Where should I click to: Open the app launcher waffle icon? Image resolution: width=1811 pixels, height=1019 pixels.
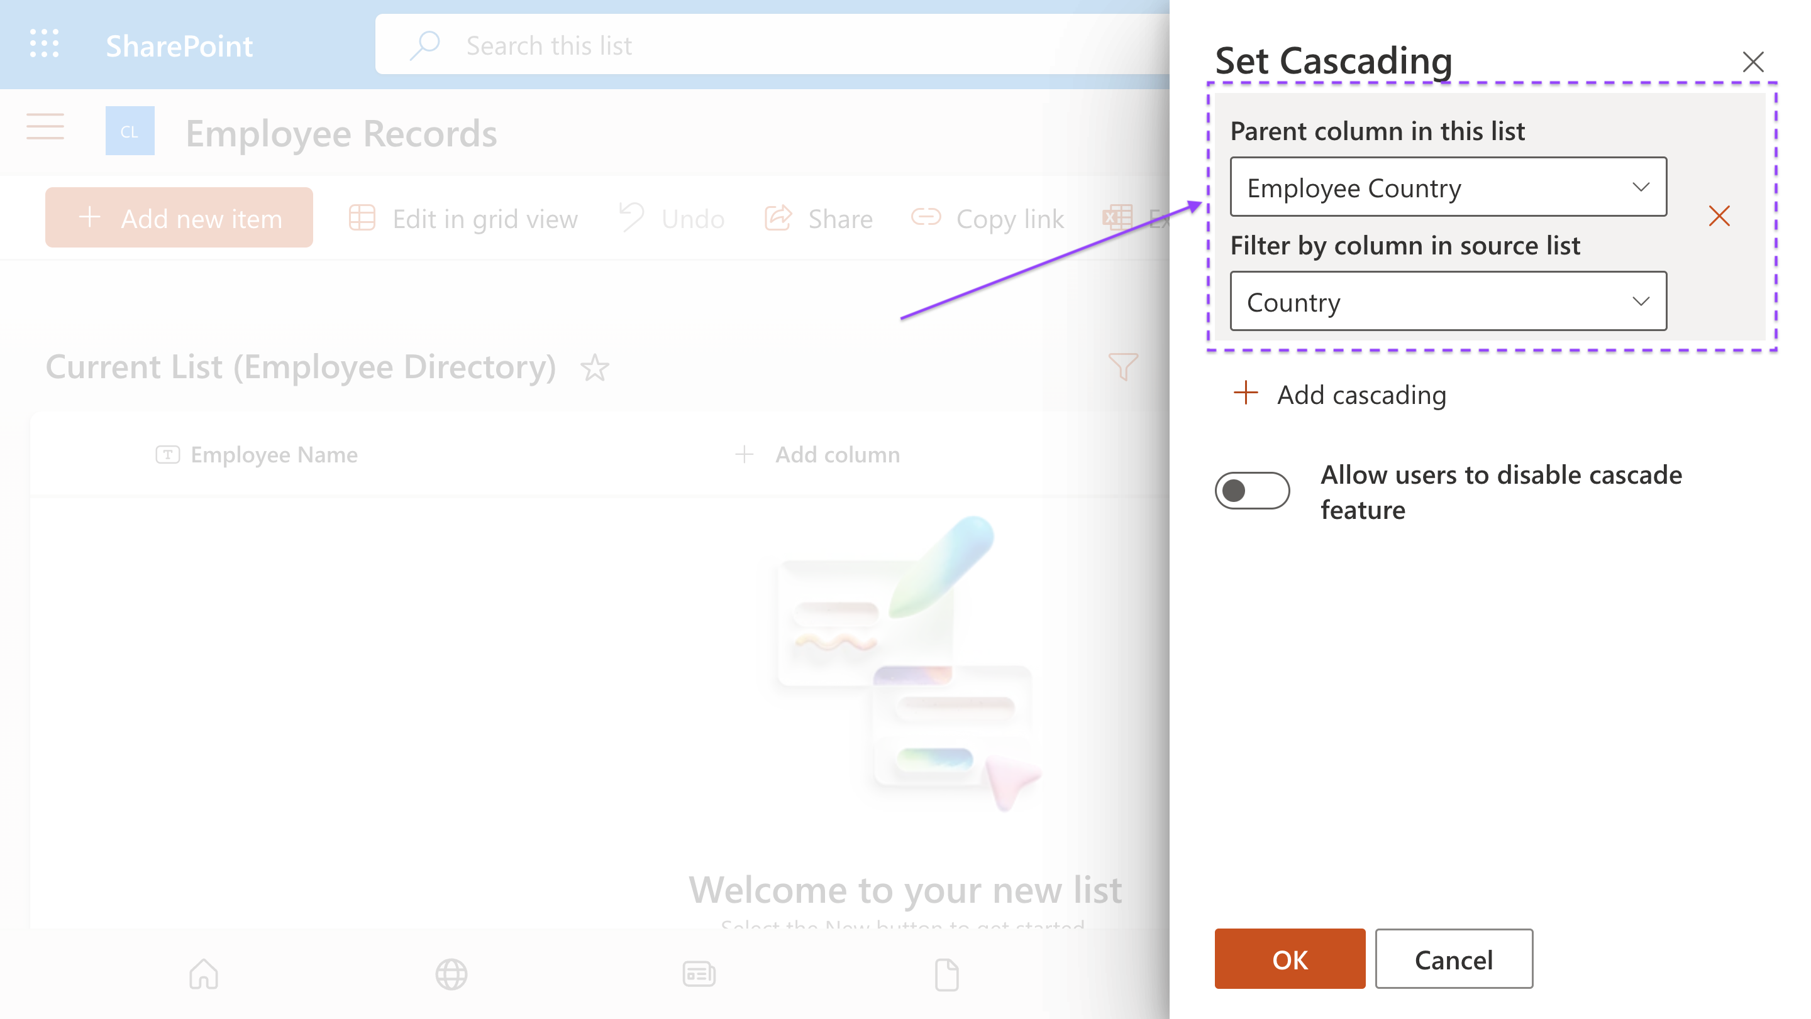click(x=44, y=44)
